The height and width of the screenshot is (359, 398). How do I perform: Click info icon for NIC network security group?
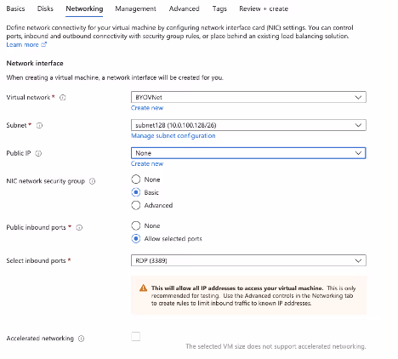[93, 181]
